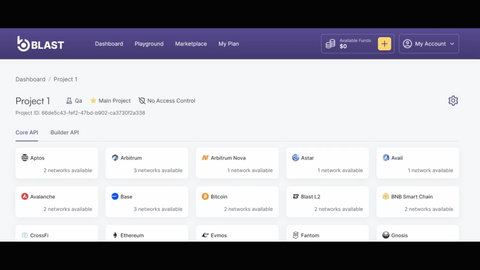
Task: Click Astar 1 network available text
Action: (340, 170)
